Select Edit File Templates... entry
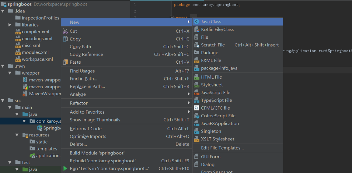 click(238, 148)
